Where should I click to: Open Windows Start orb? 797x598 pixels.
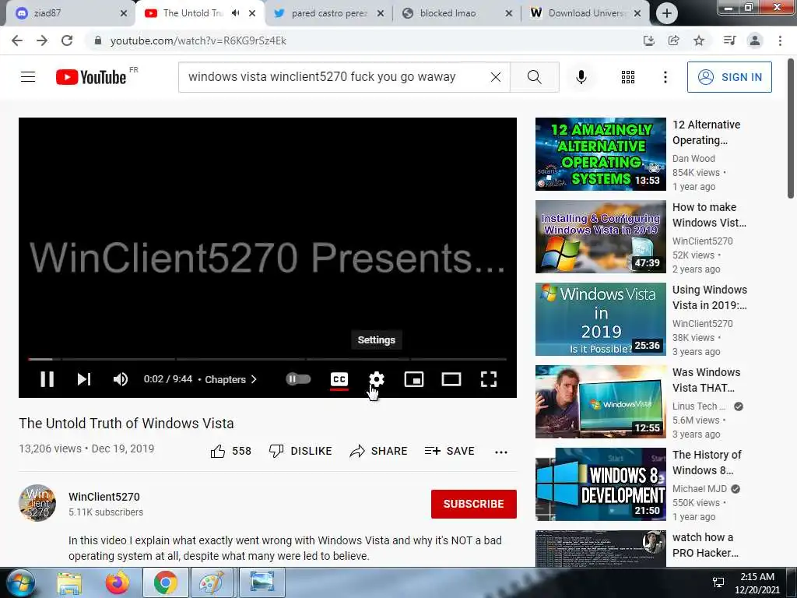pos(21,582)
